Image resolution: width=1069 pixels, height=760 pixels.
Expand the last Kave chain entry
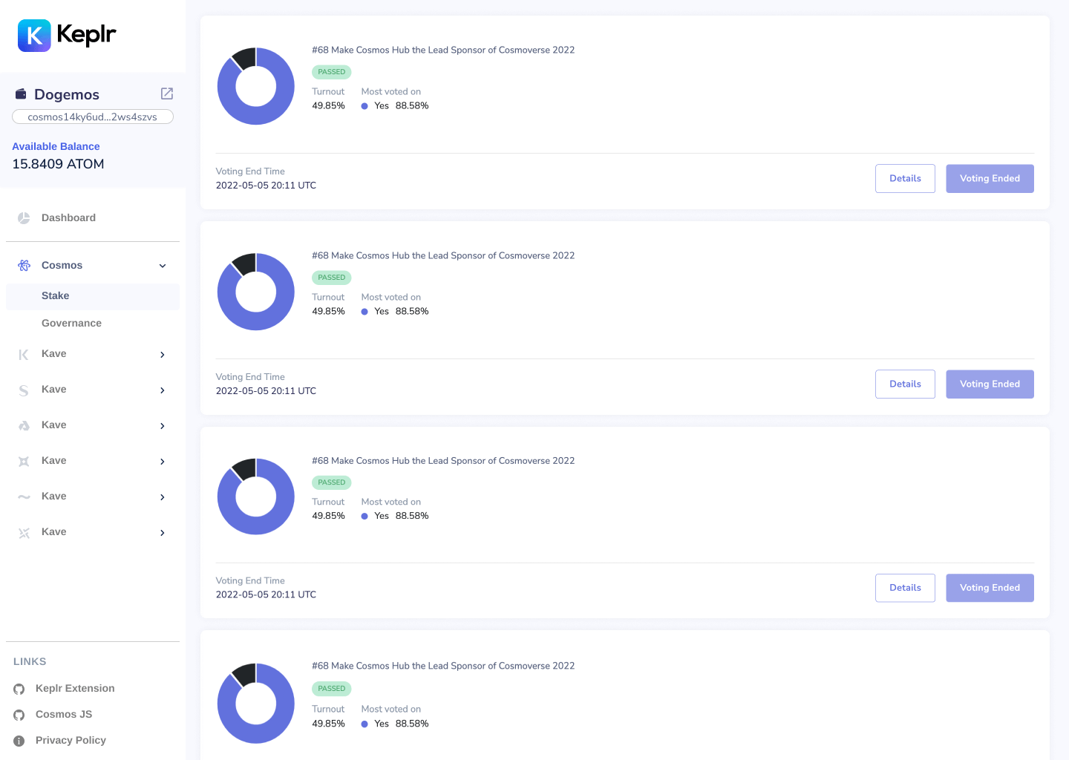coord(162,532)
